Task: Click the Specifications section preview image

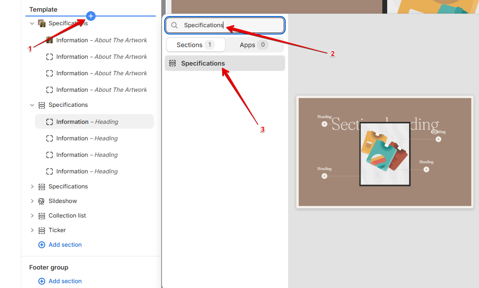Action: point(385,152)
